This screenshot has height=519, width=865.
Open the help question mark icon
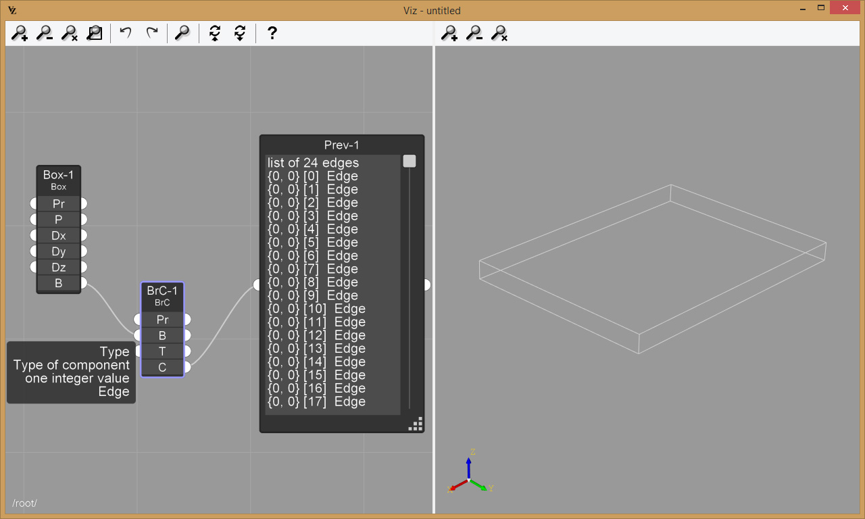pos(272,33)
